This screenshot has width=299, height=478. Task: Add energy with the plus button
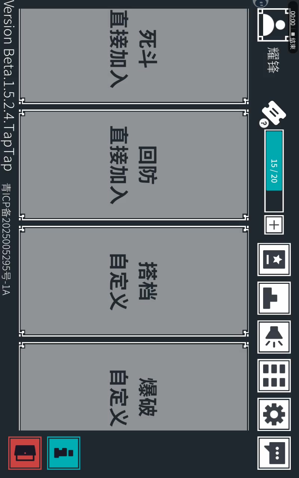tap(274, 225)
